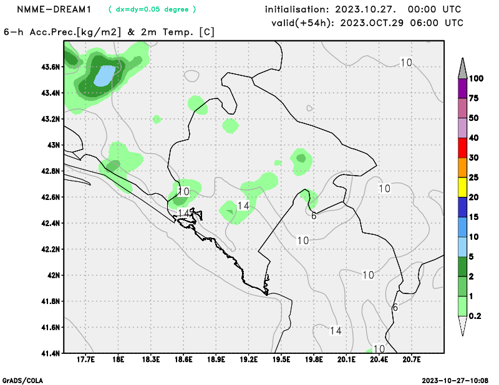The height and width of the screenshot is (385, 499).
Task: Pick the pink 50-75 legend color
Action: tap(462, 108)
